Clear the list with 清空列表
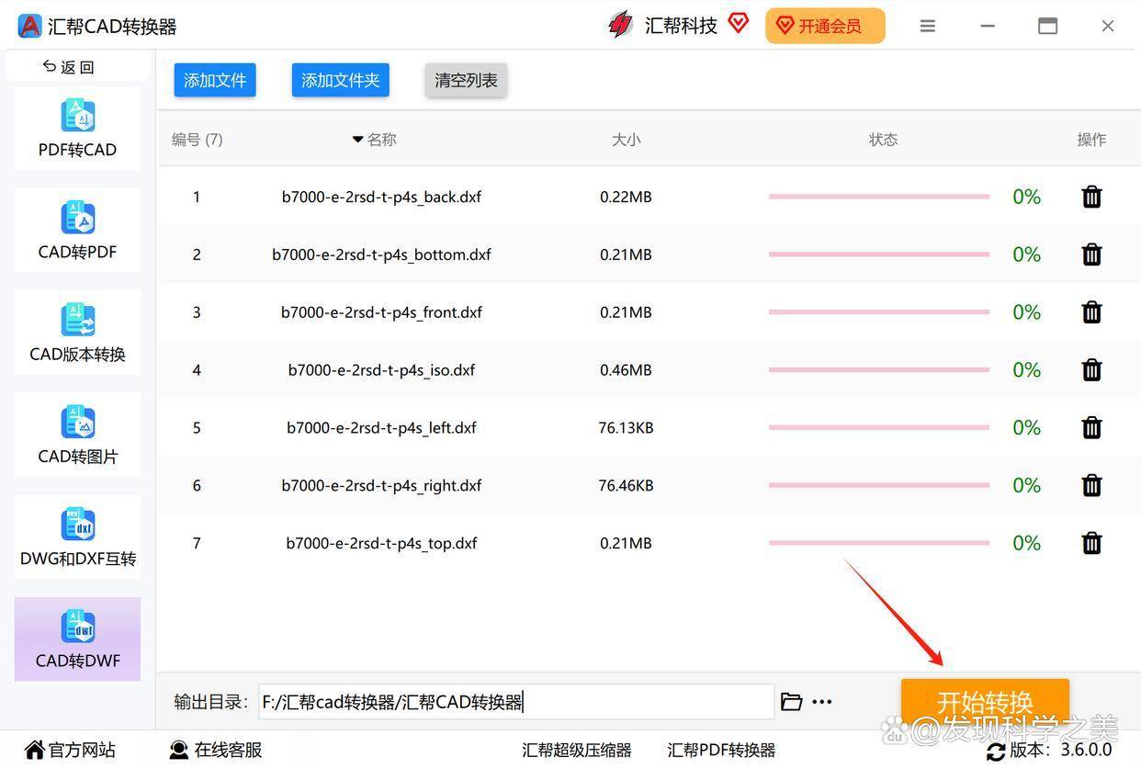 [x=466, y=80]
